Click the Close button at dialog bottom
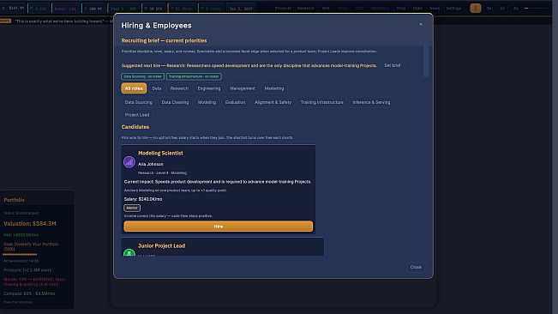Screen dimensions: 558x314 click(x=416, y=267)
